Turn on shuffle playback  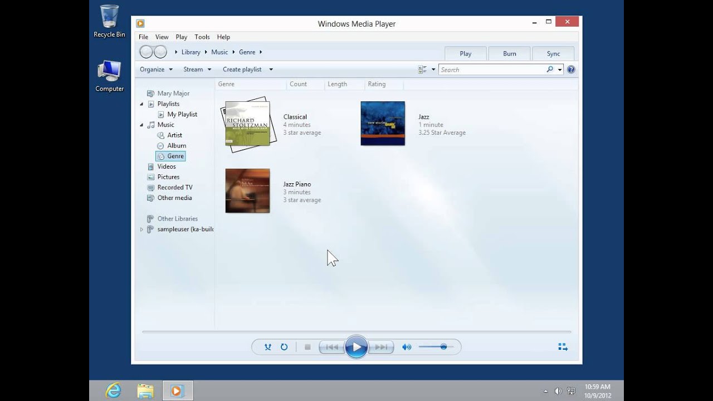coord(268,347)
